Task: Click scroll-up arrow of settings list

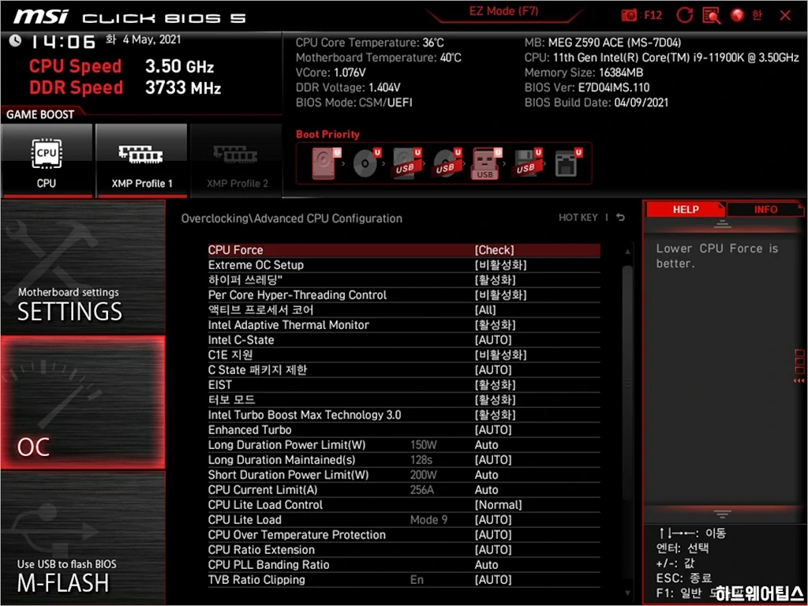Action: 627,252
